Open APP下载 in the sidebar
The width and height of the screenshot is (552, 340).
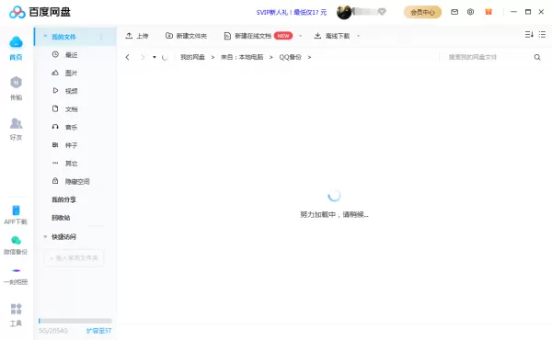coord(16,215)
